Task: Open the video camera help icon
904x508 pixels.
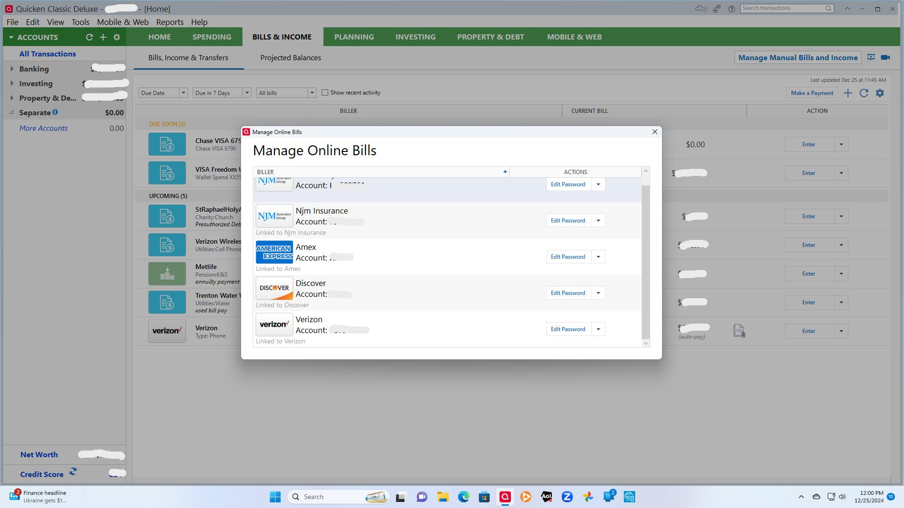Action: pyautogui.click(x=886, y=57)
